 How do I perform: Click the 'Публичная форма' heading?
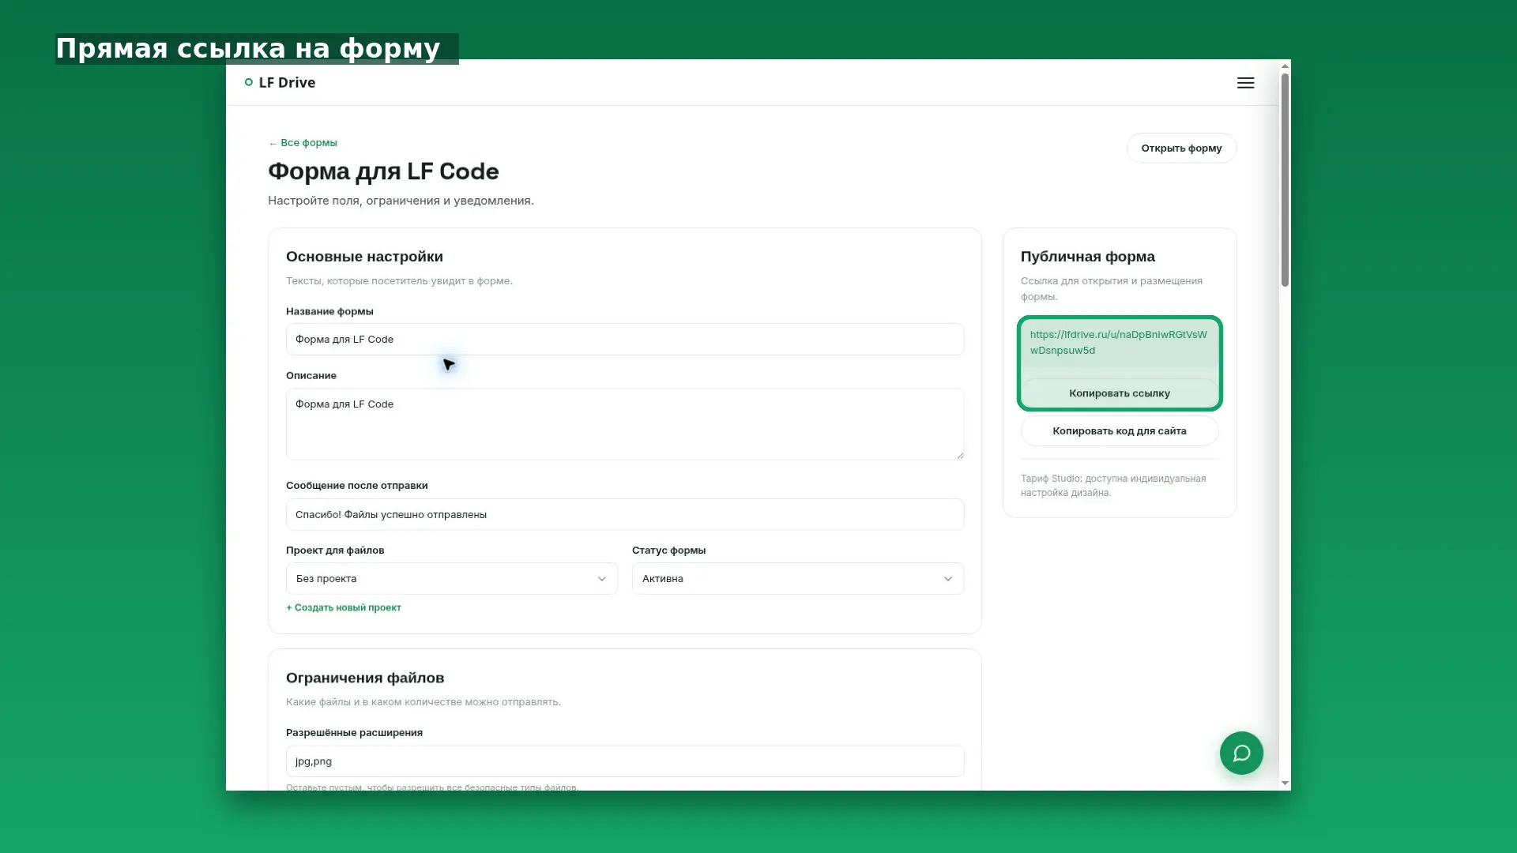click(1087, 257)
